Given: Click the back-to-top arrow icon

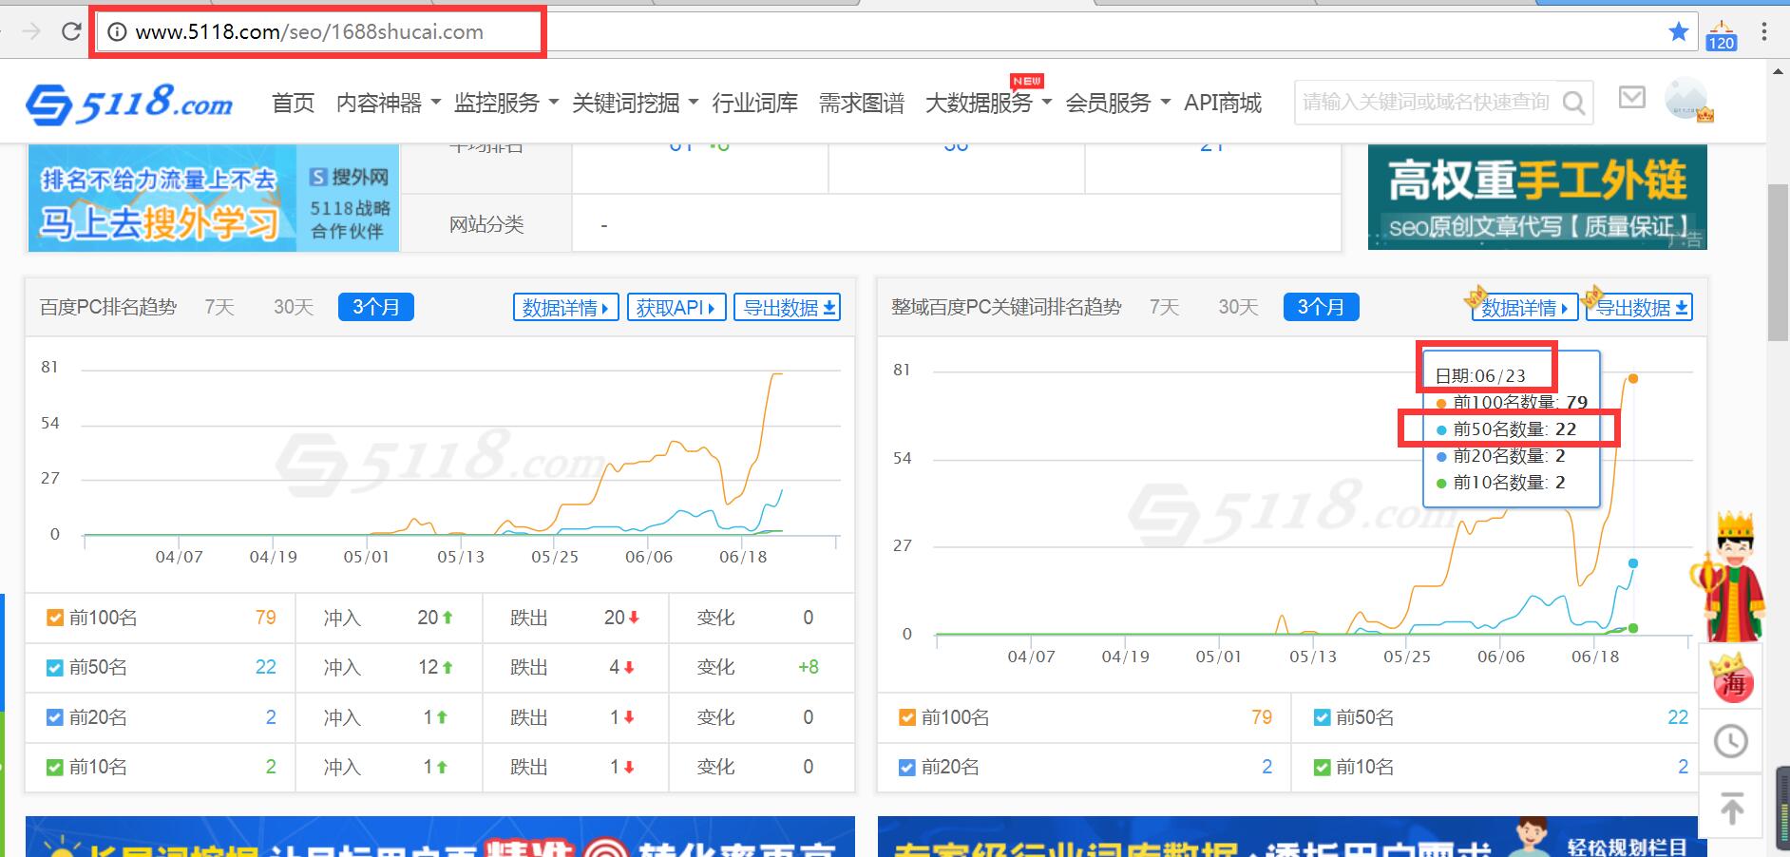Looking at the screenshot, I should [x=1731, y=808].
